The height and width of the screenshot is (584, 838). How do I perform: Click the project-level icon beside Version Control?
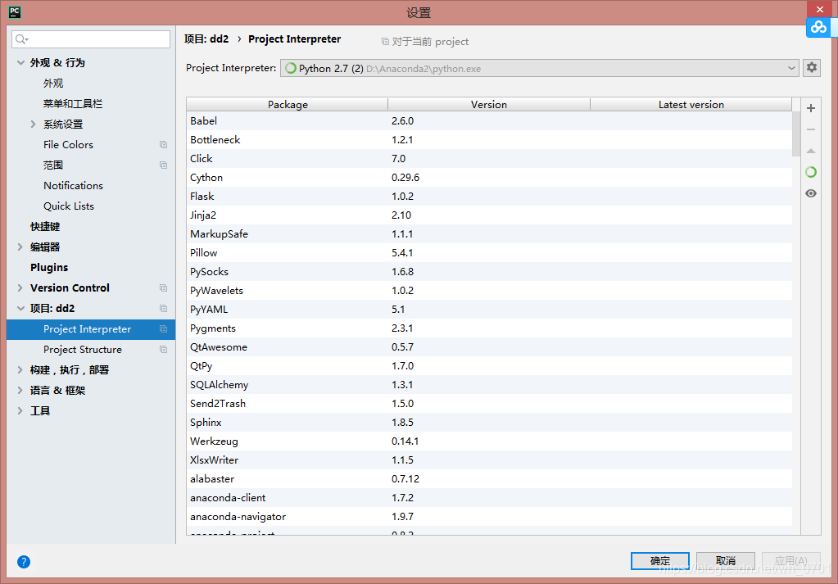pyautogui.click(x=164, y=288)
